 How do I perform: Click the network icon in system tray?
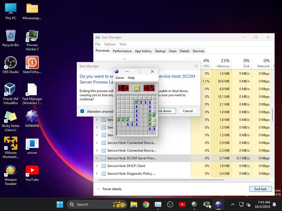click(x=241, y=204)
